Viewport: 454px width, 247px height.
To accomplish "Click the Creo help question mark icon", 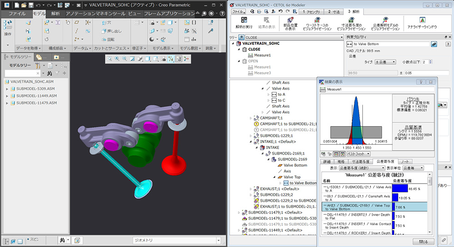I will pos(222,13).
